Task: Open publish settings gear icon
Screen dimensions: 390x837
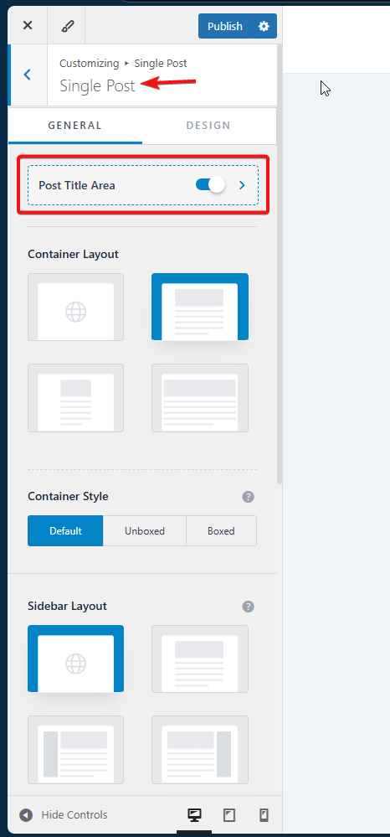Action: point(264,26)
